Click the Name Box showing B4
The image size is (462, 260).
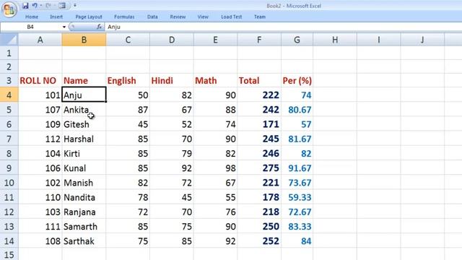[30, 27]
